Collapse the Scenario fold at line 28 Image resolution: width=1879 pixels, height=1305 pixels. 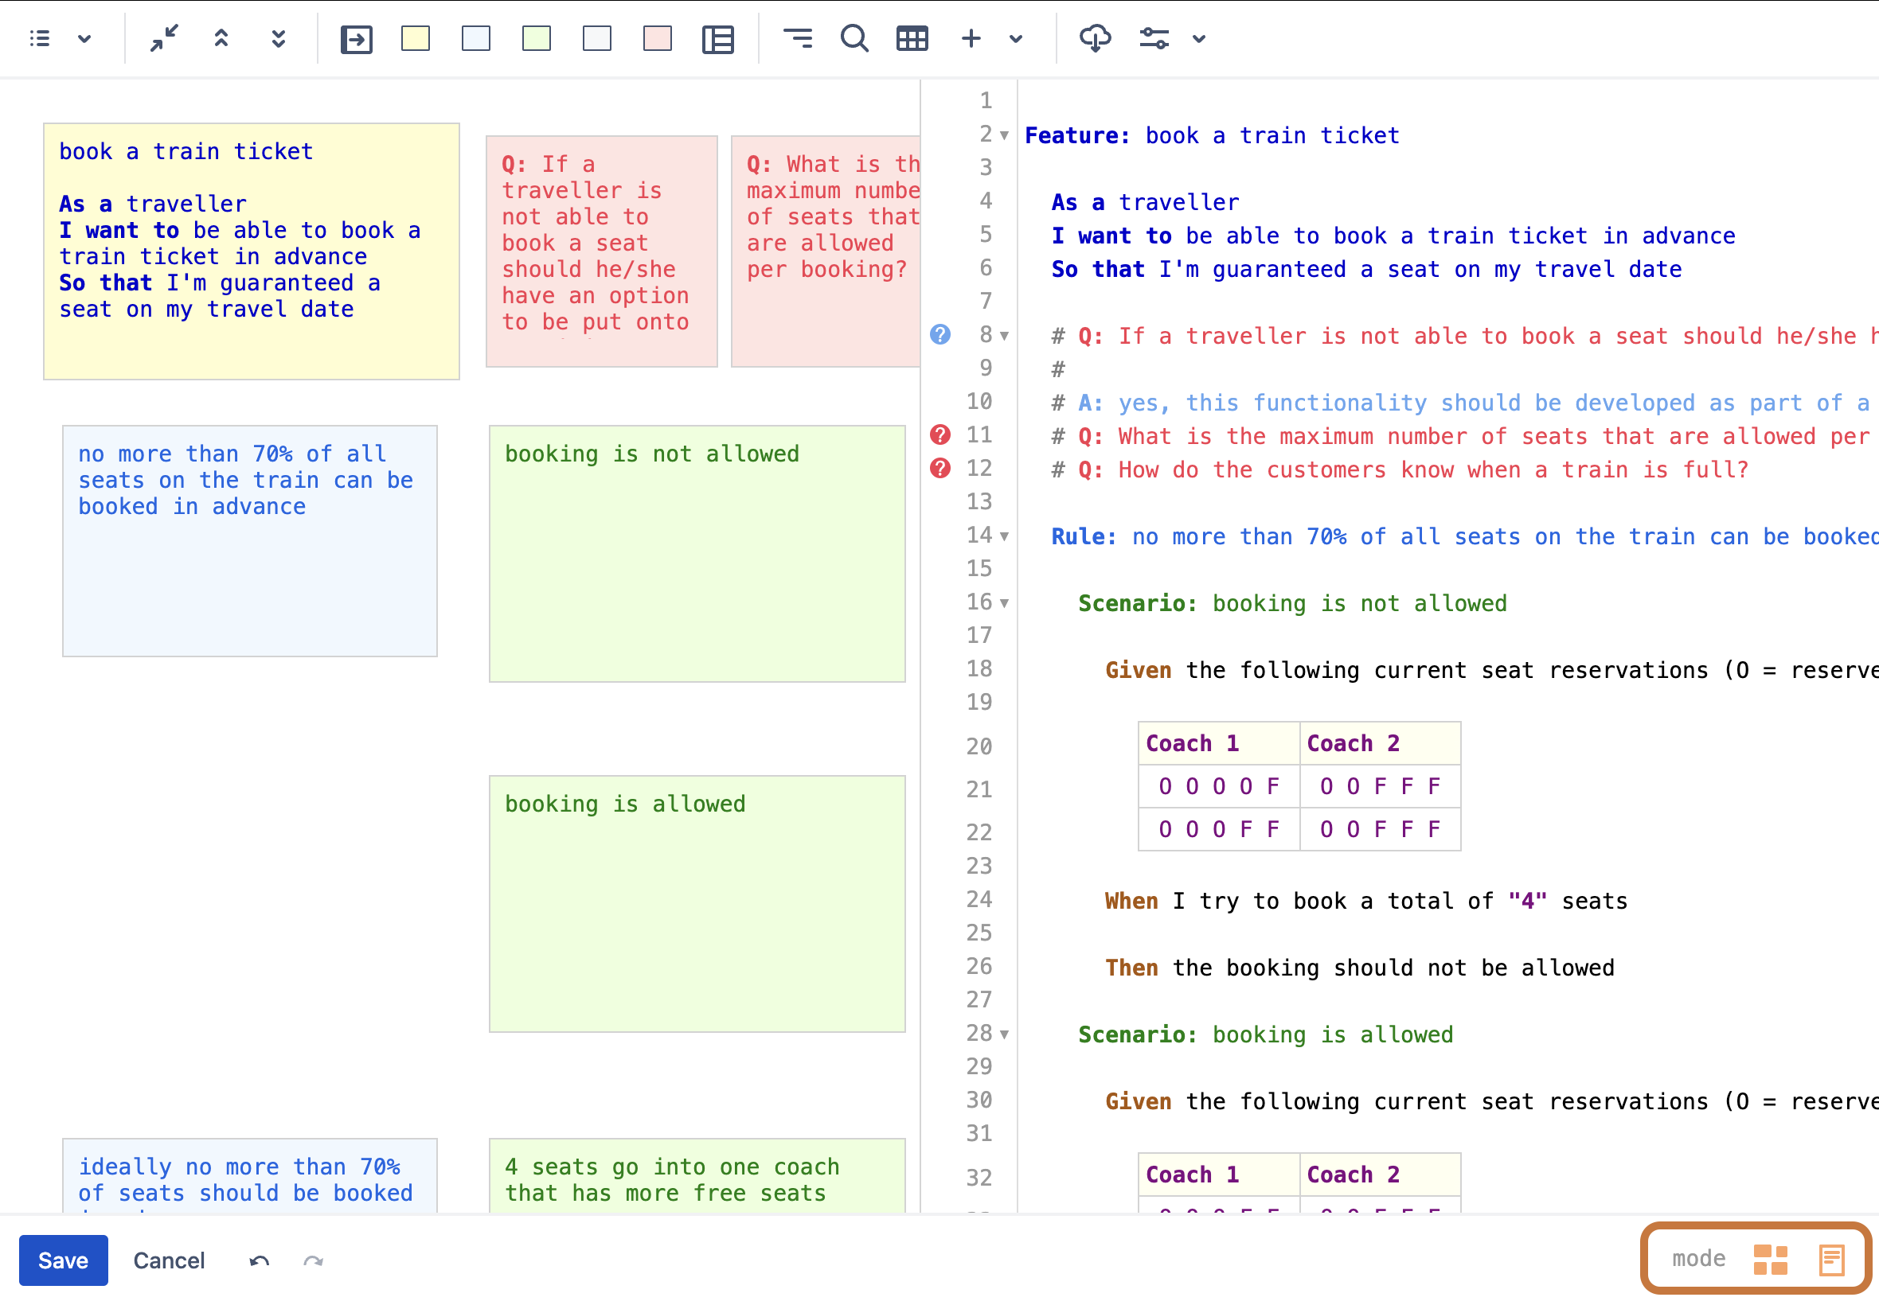[x=1005, y=1034]
